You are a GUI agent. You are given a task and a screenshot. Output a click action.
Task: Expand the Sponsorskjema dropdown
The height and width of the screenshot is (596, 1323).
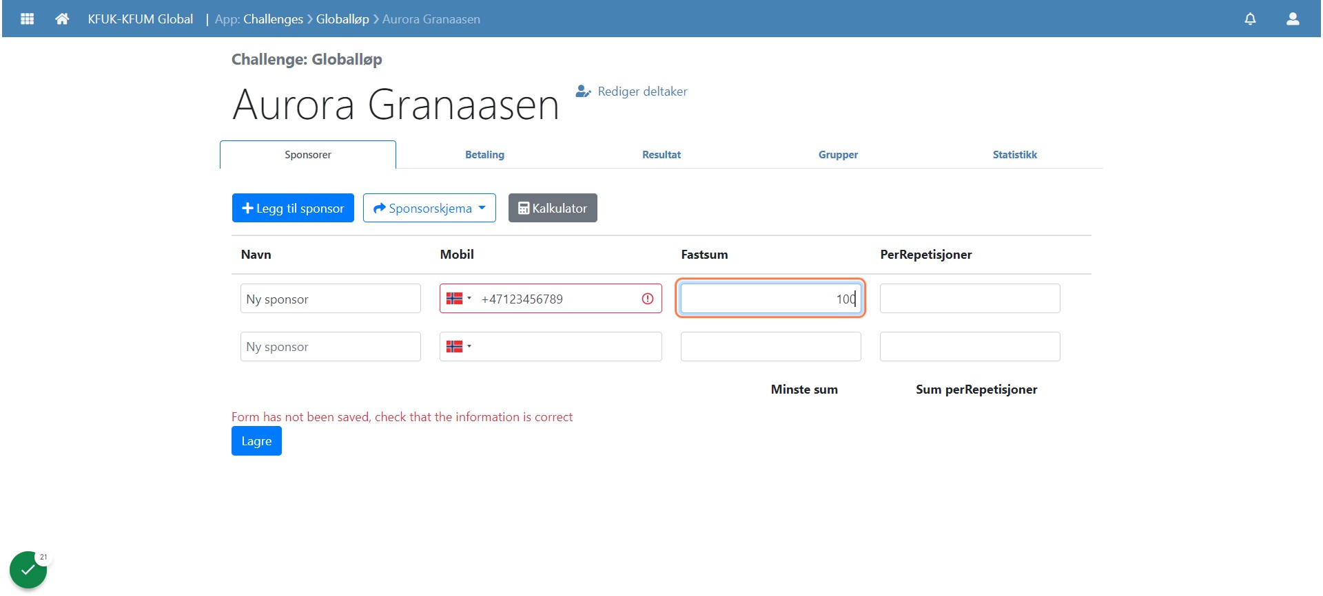429,208
